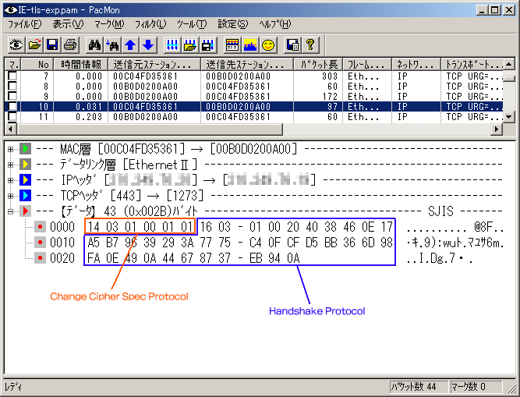Click the open folder toolbar icon

click(x=34, y=44)
